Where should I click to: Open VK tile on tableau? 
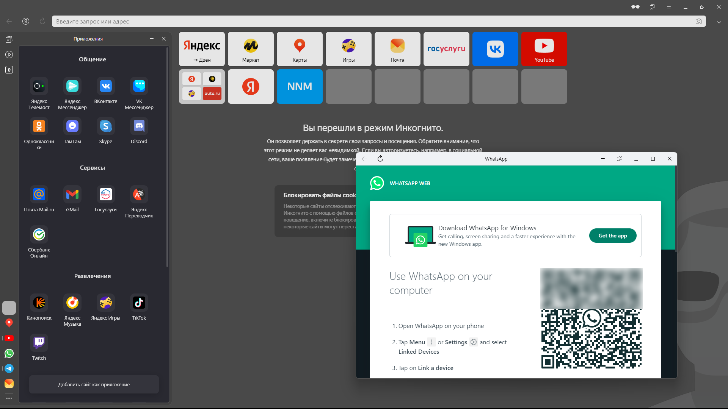click(x=495, y=49)
